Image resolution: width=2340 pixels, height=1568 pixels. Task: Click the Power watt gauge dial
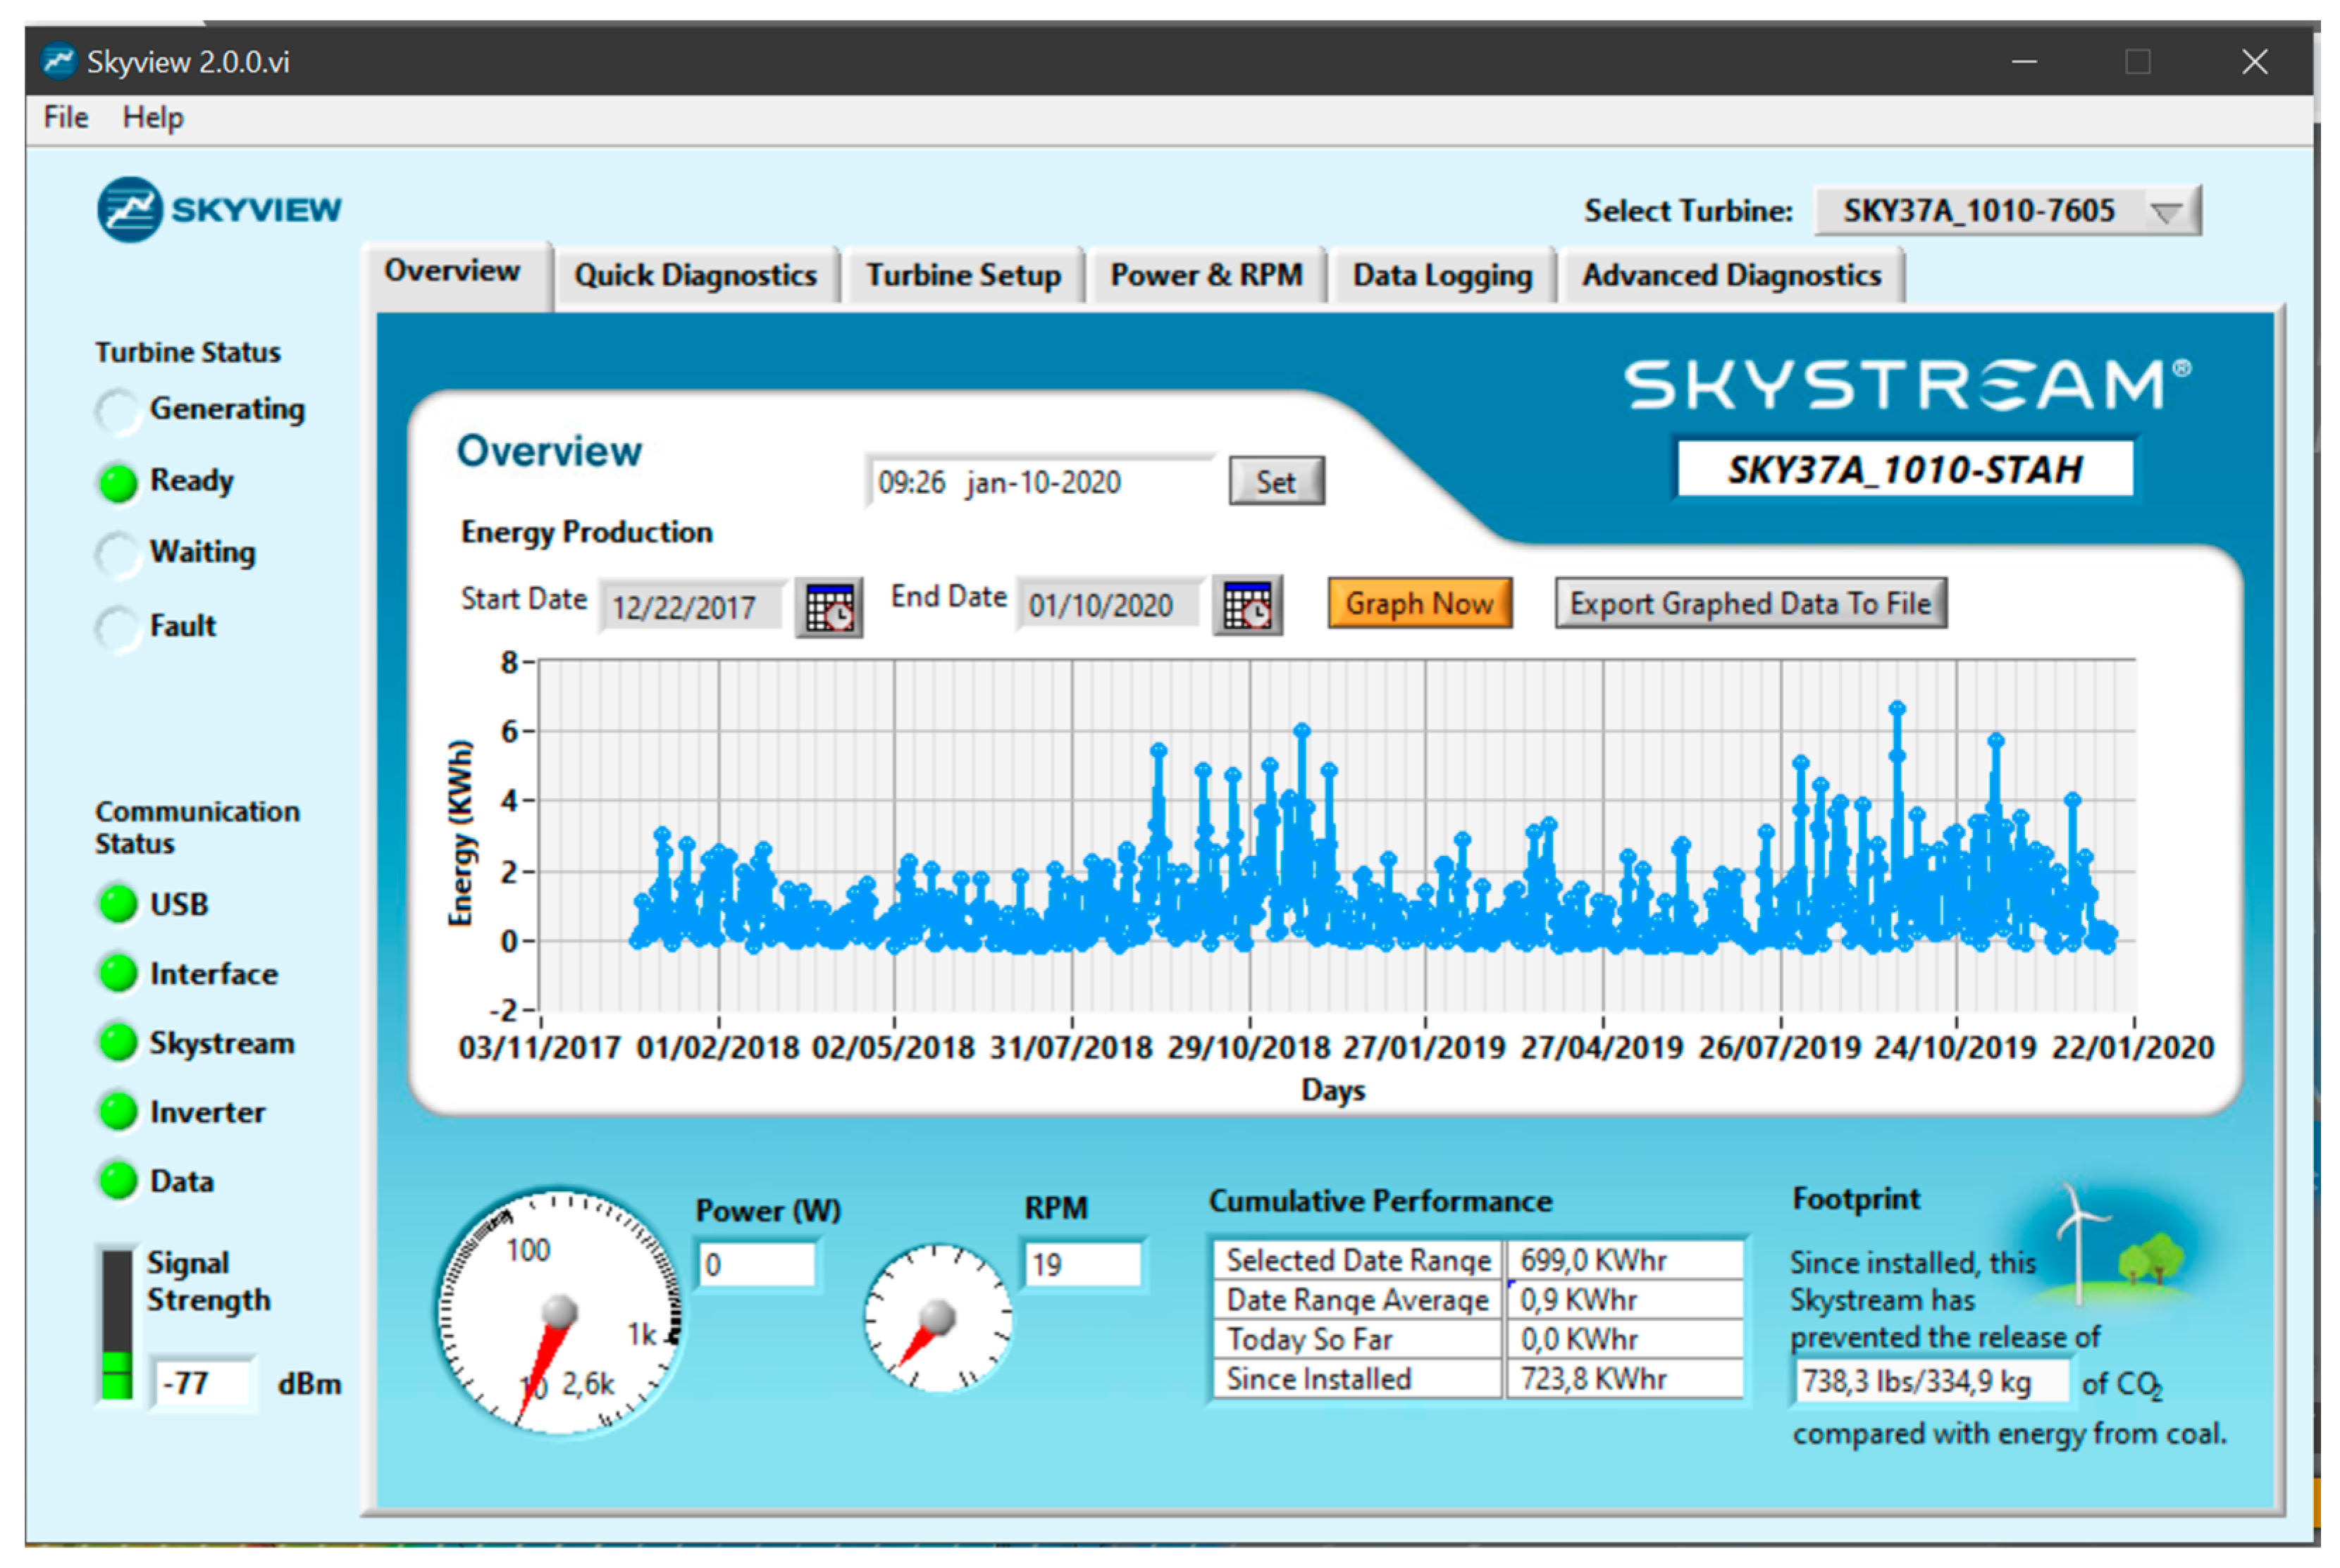560,1312
